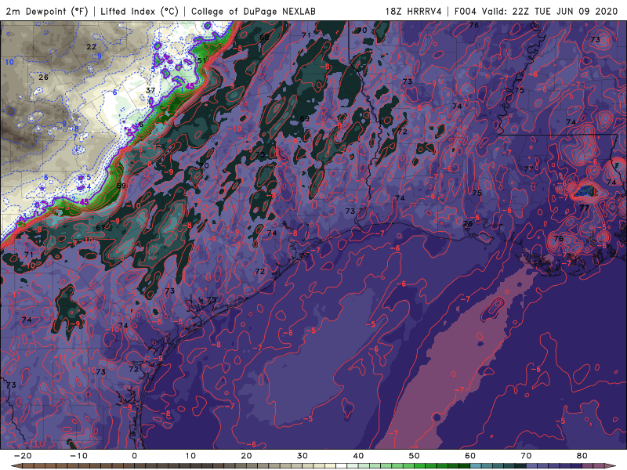Click the blue '10' contour label
This screenshot has height=470, width=627.
[x=9, y=62]
